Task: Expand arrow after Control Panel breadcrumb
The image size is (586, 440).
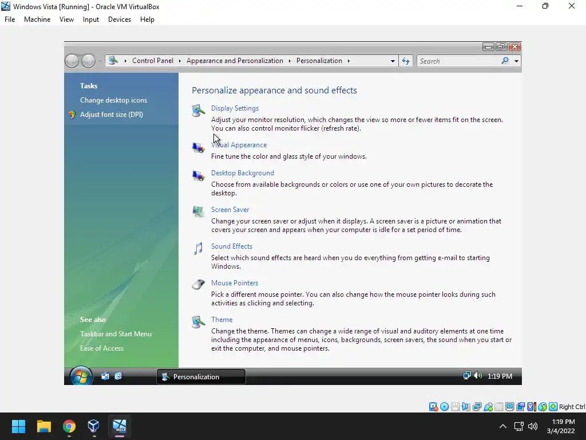Action: [180, 61]
